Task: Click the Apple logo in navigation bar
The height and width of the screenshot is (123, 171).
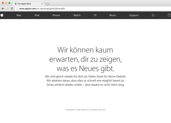Action: point(2,15)
